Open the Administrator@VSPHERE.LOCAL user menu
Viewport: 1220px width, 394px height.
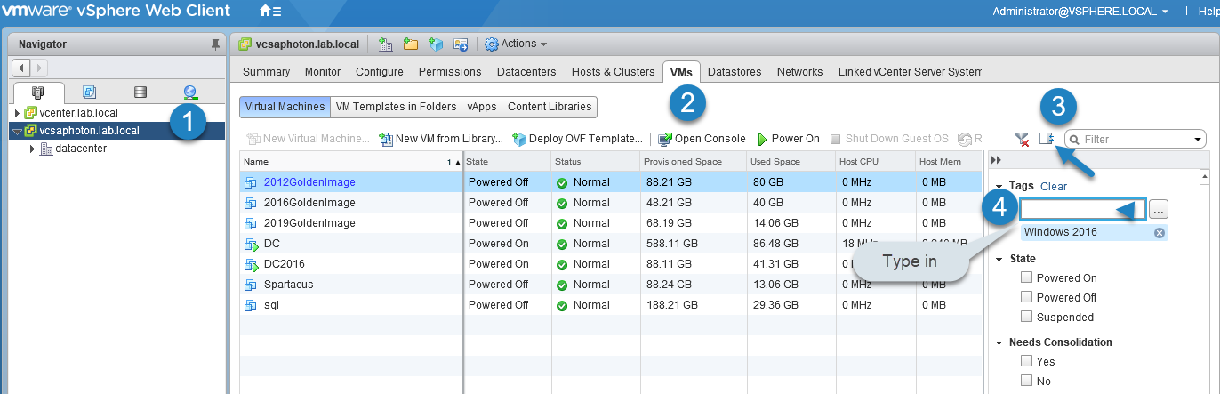1080,12
